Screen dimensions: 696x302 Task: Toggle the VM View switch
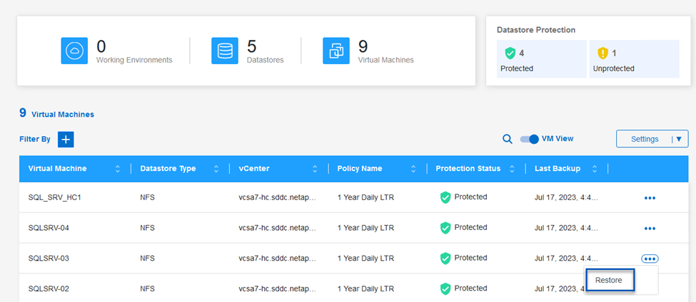tap(529, 140)
